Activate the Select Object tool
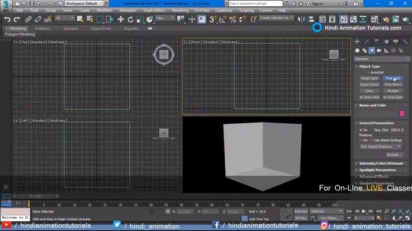 (x=80, y=19)
